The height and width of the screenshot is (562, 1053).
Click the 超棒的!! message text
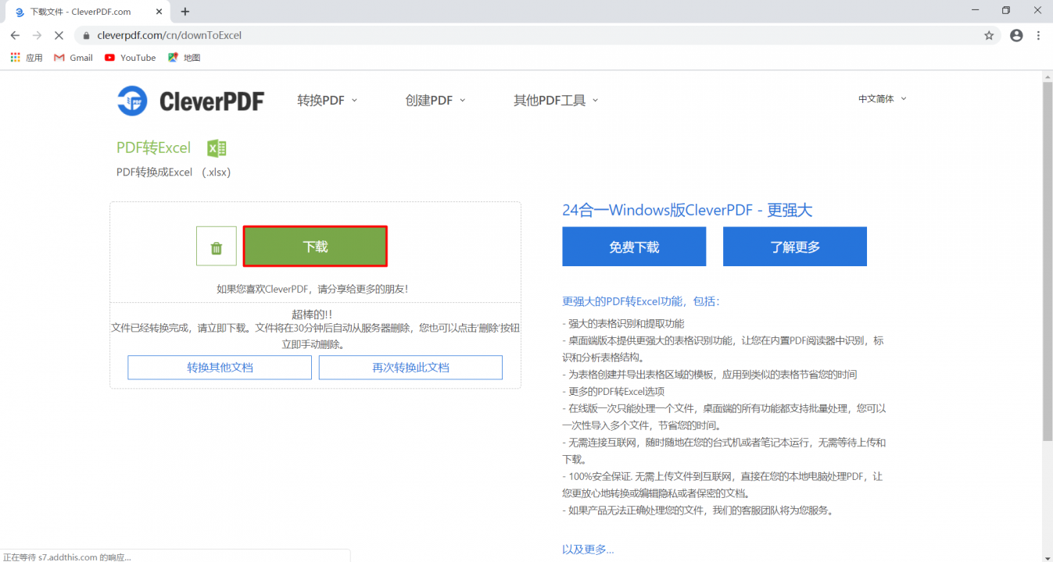312,314
